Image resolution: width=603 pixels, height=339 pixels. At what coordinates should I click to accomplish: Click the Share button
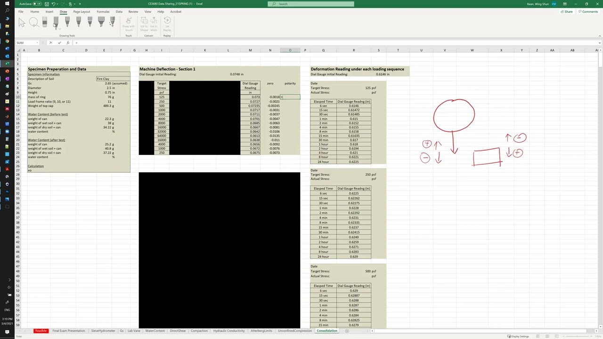coord(567,12)
